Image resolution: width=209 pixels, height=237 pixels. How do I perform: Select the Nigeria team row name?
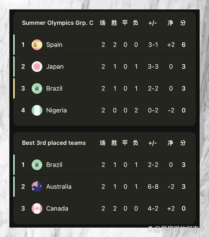tap(56, 110)
